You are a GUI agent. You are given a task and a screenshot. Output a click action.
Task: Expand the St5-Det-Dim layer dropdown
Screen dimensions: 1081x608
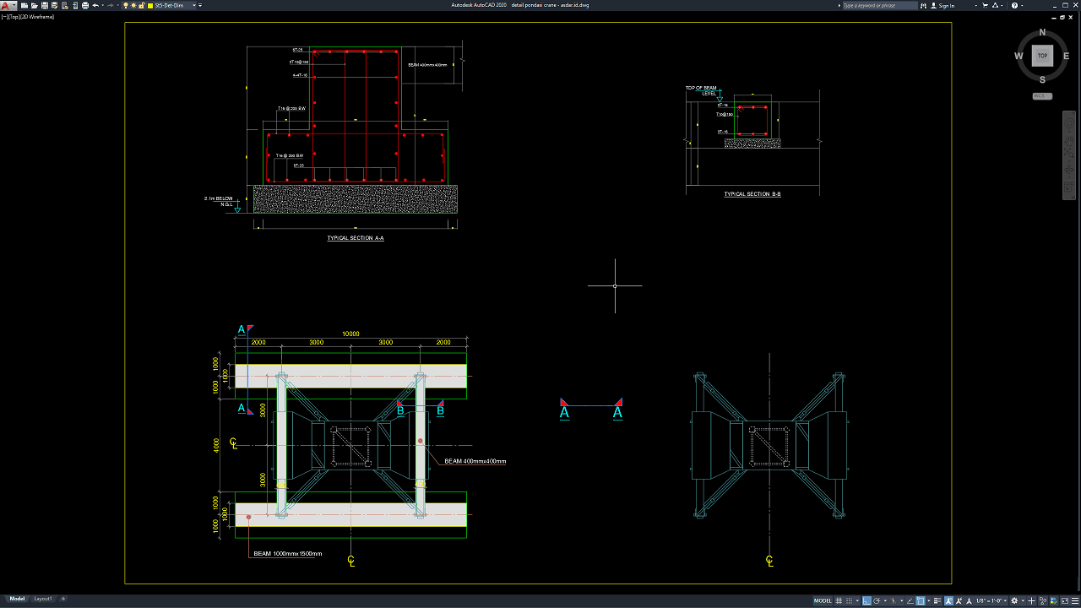point(194,5)
